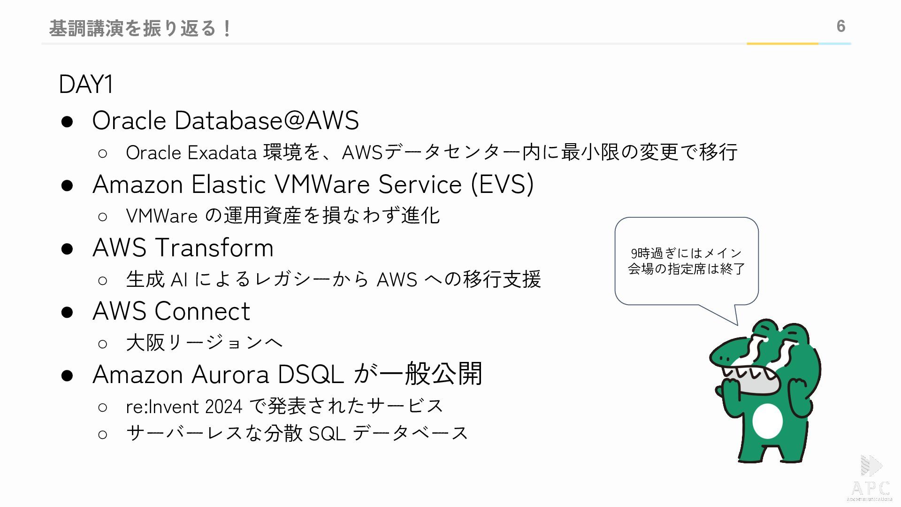This screenshot has height=507, width=901.
Task: Click the VMWare の運用資産 sub-bullet
Action: click(283, 216)
